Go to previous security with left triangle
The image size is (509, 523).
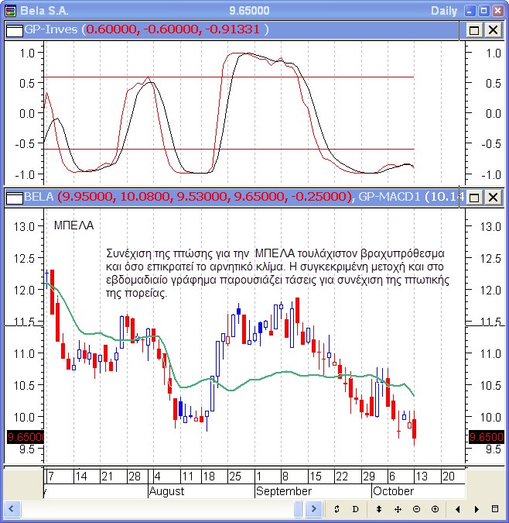458,509
